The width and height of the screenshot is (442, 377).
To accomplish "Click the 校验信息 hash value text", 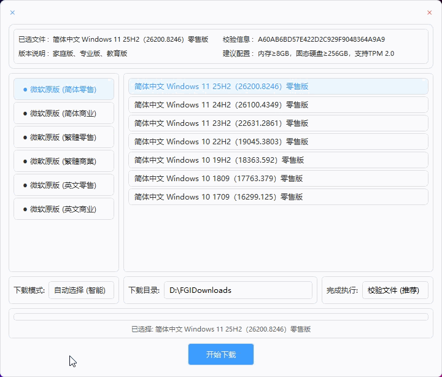I will coord(321,39).
